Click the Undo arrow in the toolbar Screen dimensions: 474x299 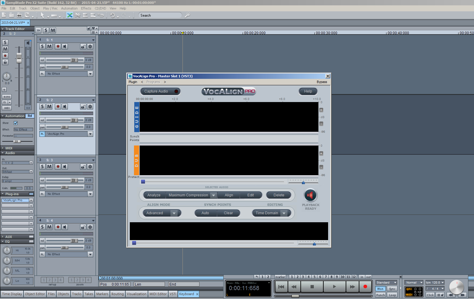pyautogui.click(x=112, y=15)
